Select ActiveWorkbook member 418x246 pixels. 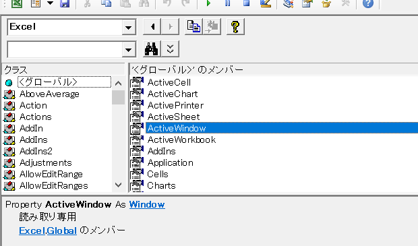point(181,140)
